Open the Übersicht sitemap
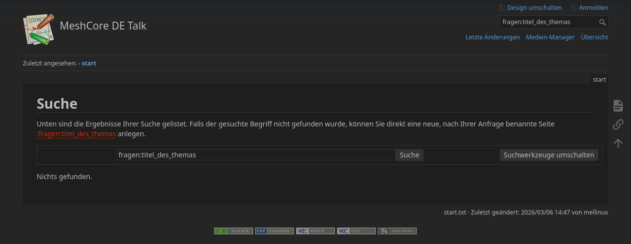This screenshot has width=631, height=244. pos(594,37)
